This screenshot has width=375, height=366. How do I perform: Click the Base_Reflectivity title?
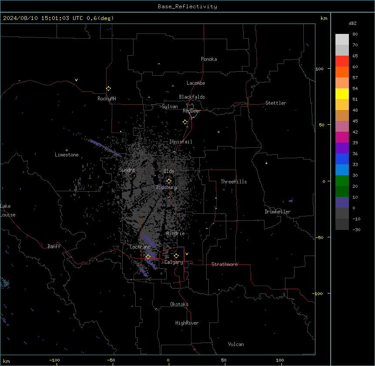pyautogui.click(x=187, y=7)
